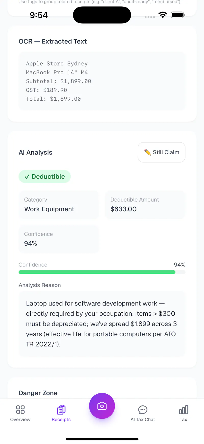Tap the AI Tax Chat bubble icon

click(143, 410)
